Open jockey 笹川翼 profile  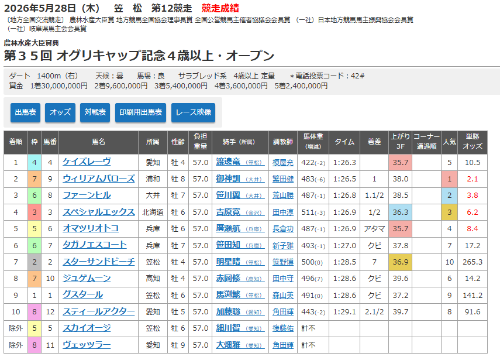coord(240,196)
